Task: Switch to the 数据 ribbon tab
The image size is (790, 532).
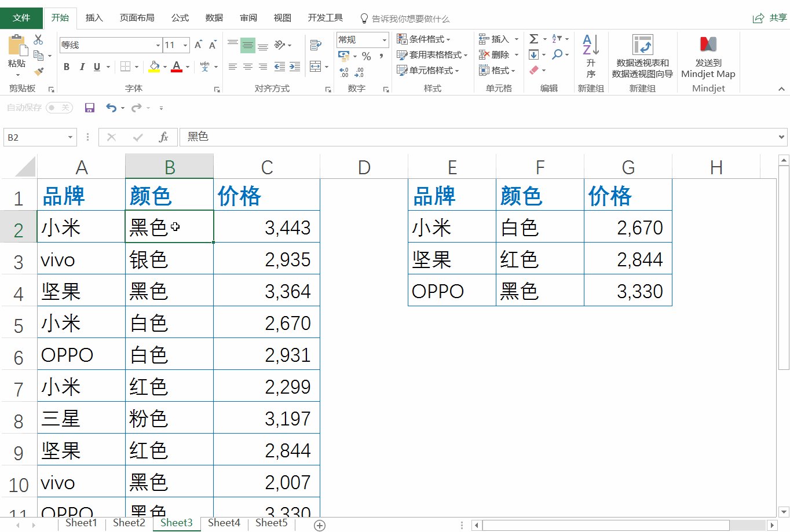Action: tap(214, 18)
